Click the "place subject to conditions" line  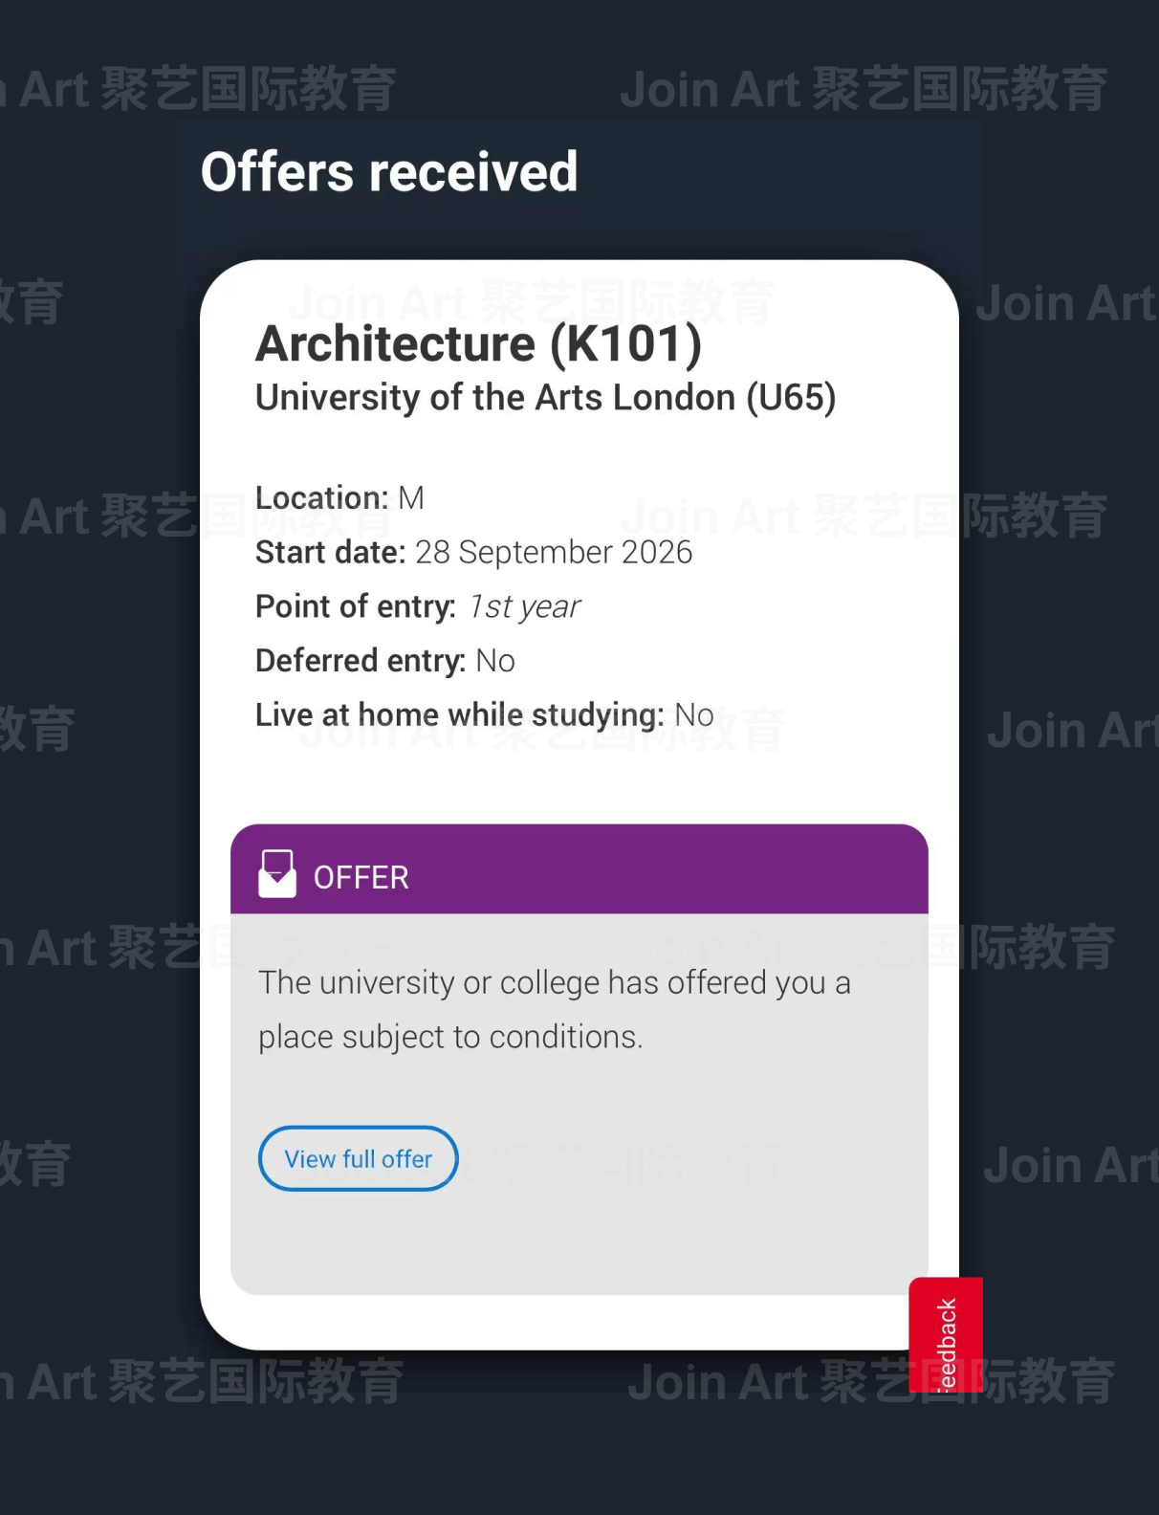[450, 1038]
